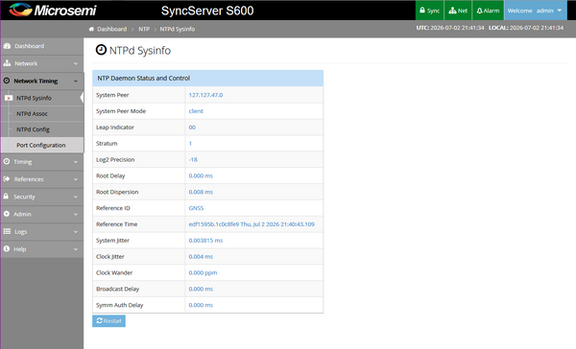
Task: Click the Logs list icon in sidebar
Action: tap(7, 231)
